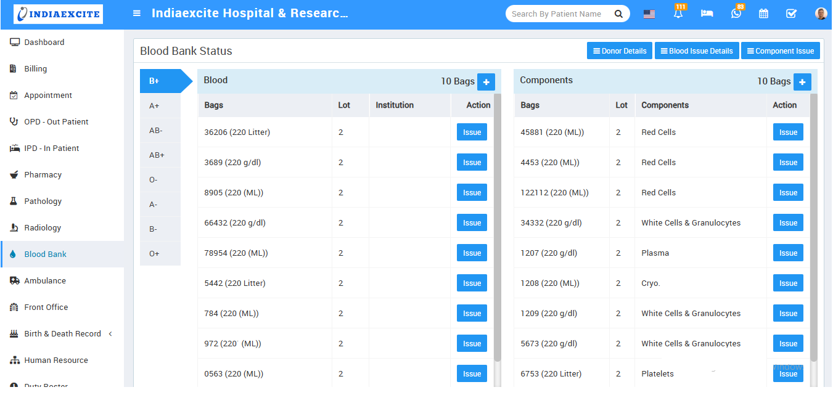Click the Blood table vertical scrollbar
Viewport: 833px width, 403px height.
click(498, 228)
